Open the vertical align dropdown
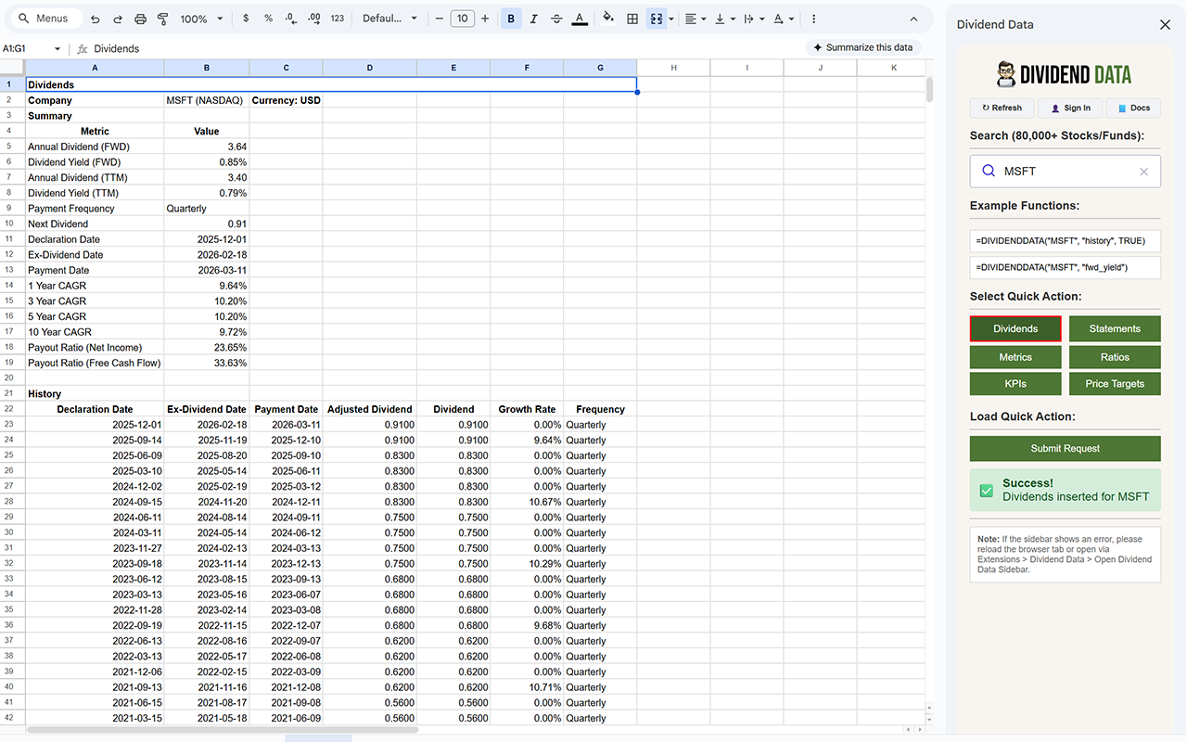This screenshot has height=742, width=1187. click(724, 19)
